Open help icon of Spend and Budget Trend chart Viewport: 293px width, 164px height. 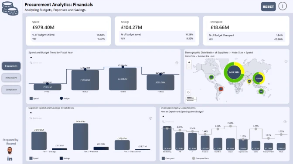click(x=177, y=63)
